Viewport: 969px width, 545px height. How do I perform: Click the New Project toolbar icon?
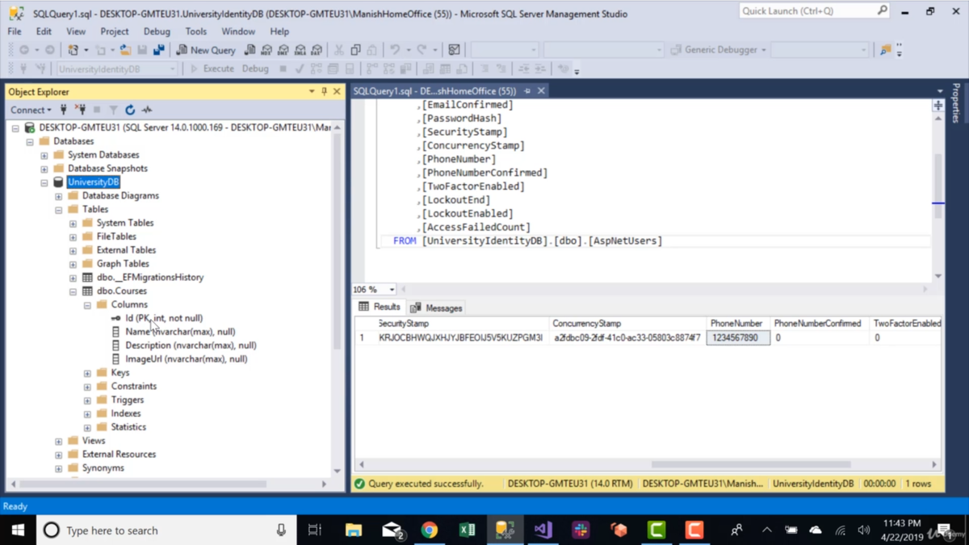(73, 50)
